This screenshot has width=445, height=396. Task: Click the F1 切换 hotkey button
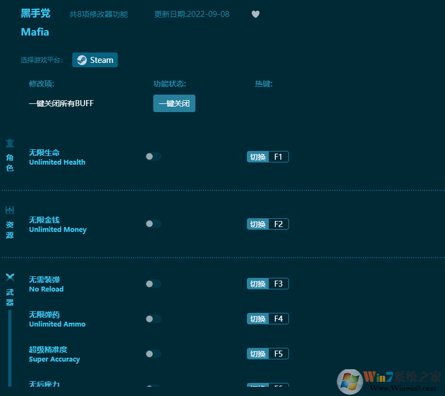pyautogui.click(x=268, y=156)
